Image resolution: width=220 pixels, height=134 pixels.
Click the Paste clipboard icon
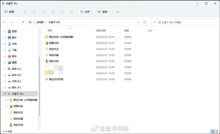(x=44, y=12)
